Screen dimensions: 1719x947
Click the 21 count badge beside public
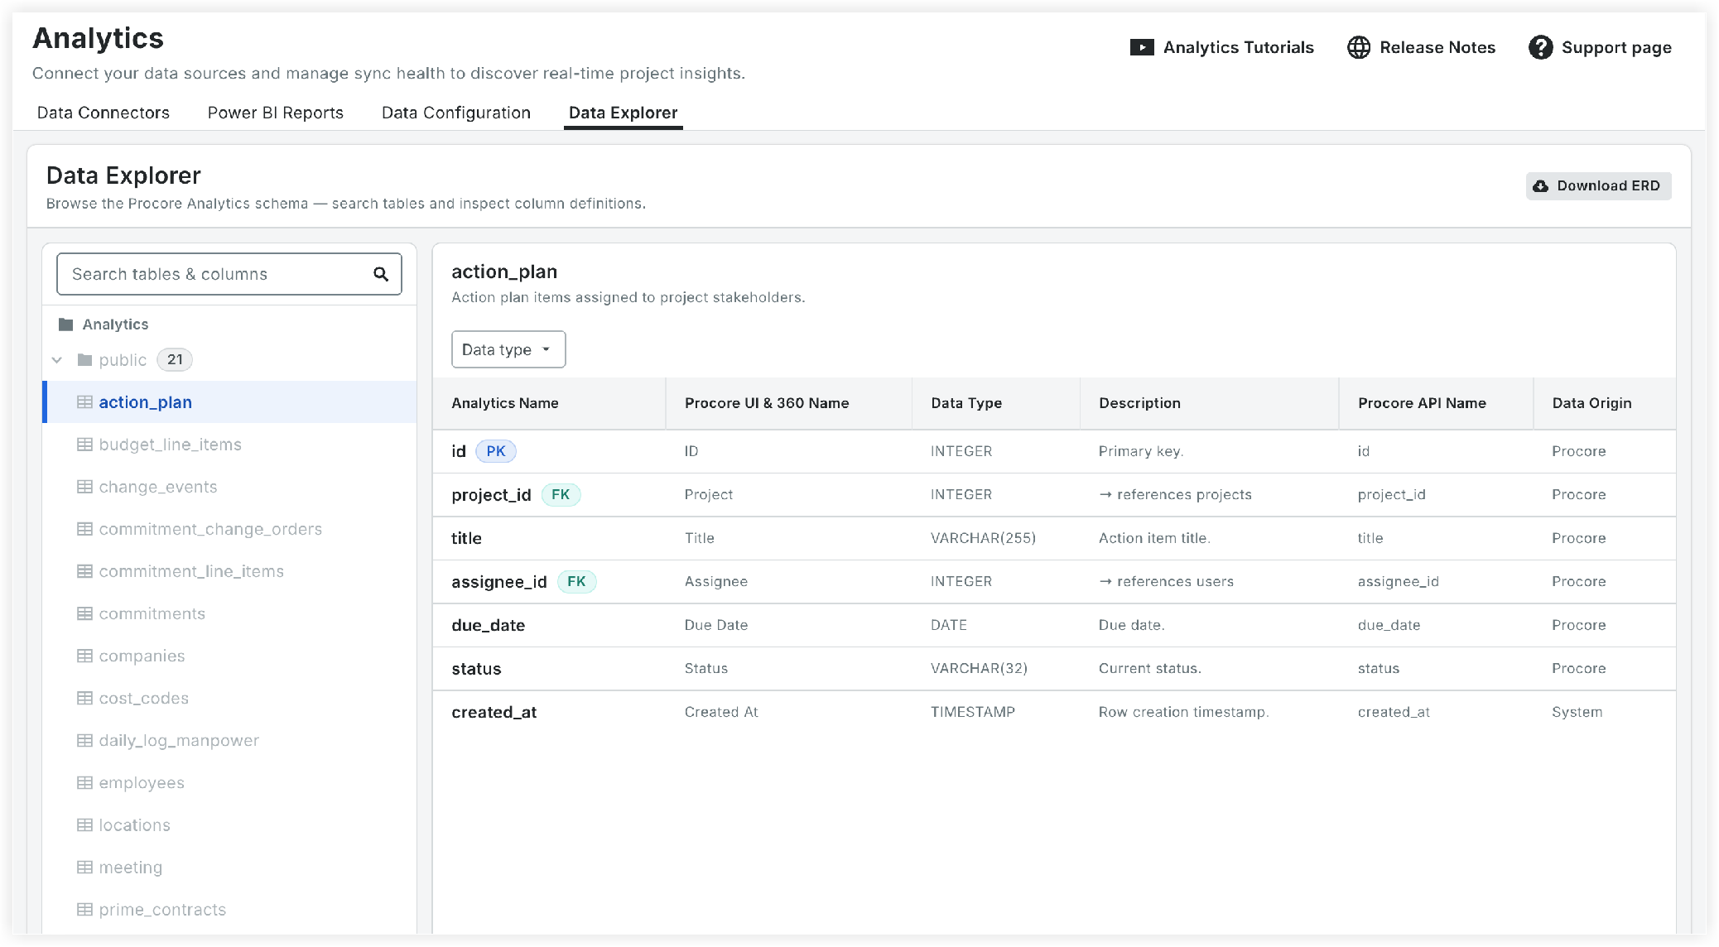pos(175,360)
